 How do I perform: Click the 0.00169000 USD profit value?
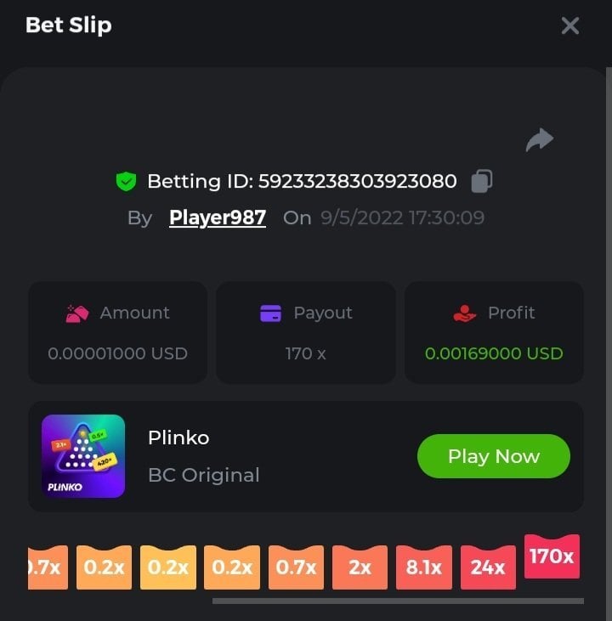[494, 353]
